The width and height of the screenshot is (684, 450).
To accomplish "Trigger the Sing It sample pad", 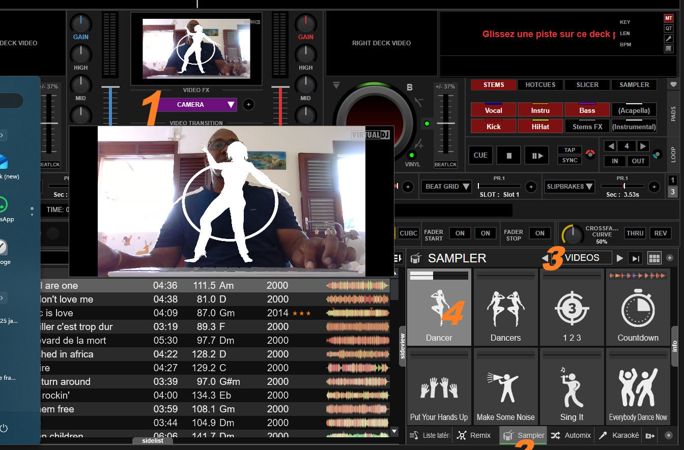I will click(572, 386).
